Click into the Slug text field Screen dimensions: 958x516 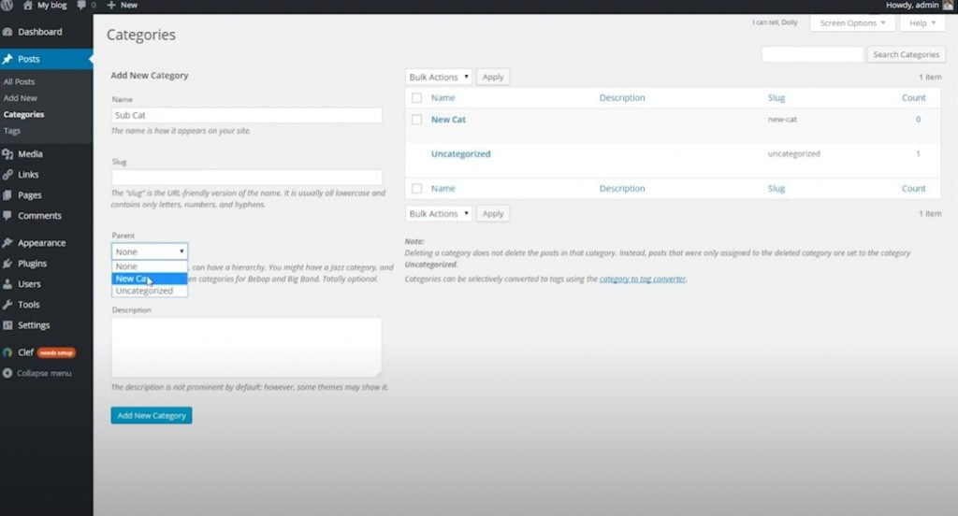pyautogui.click(x=246, y=177)
